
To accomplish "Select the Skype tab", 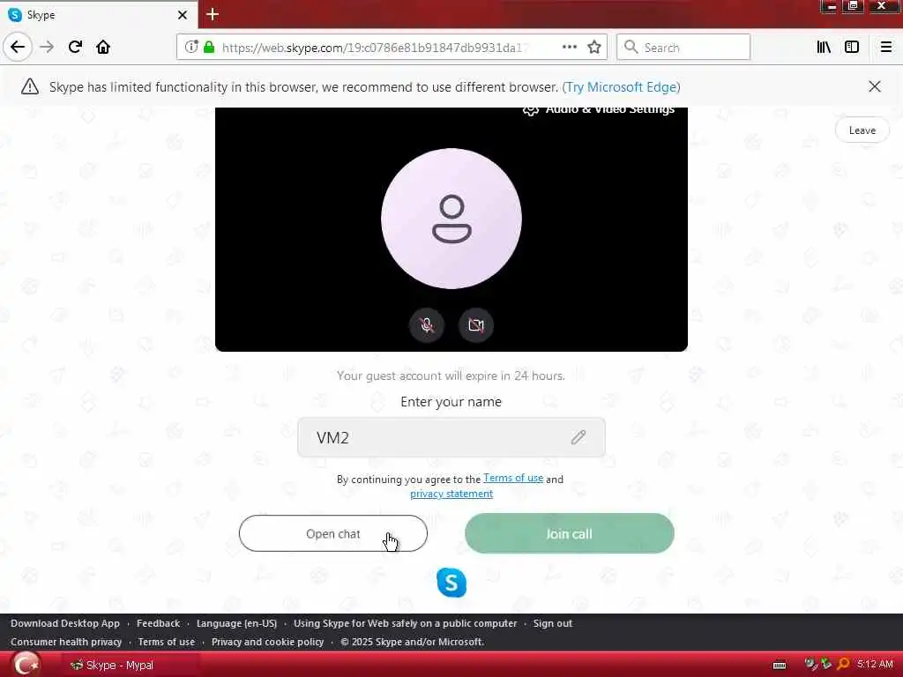I will [x=99, y=15].
